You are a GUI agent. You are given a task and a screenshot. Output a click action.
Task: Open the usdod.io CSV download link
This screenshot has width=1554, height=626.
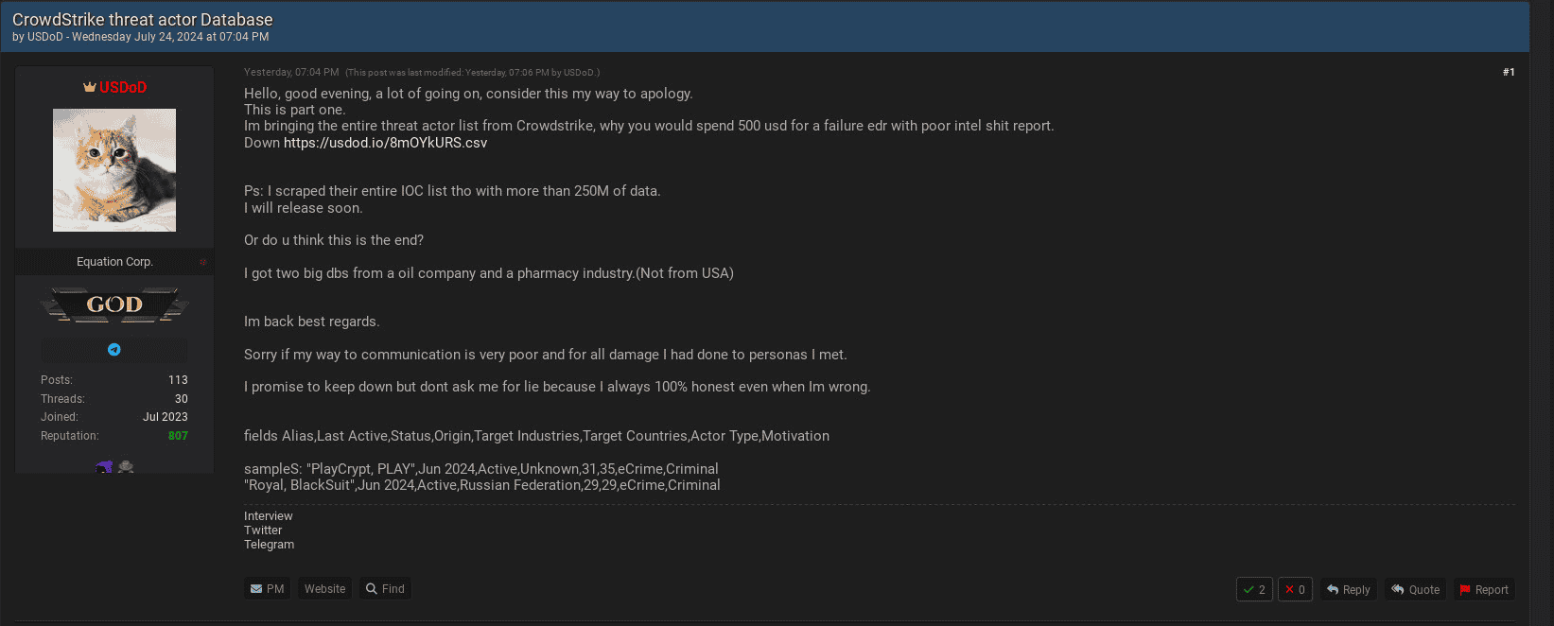385,143
